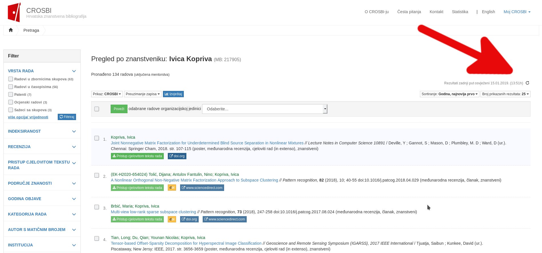Open full text for Multi-view low-rank paper
Viewport: 542px width, 253px height.
(137, 219)
